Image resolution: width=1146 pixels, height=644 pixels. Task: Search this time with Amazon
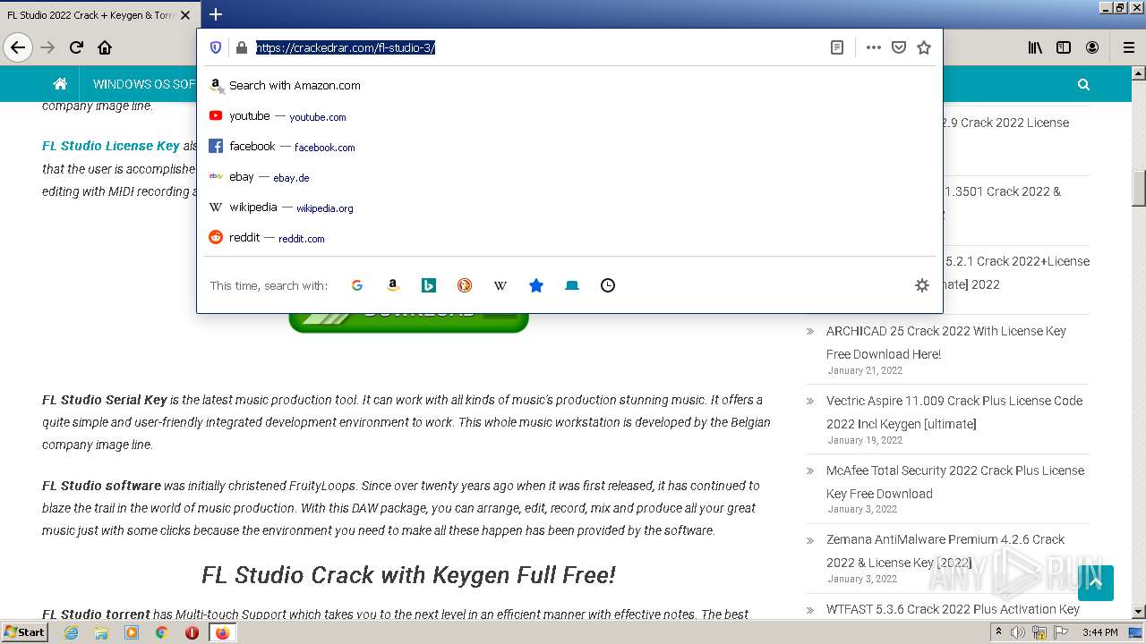393,285
